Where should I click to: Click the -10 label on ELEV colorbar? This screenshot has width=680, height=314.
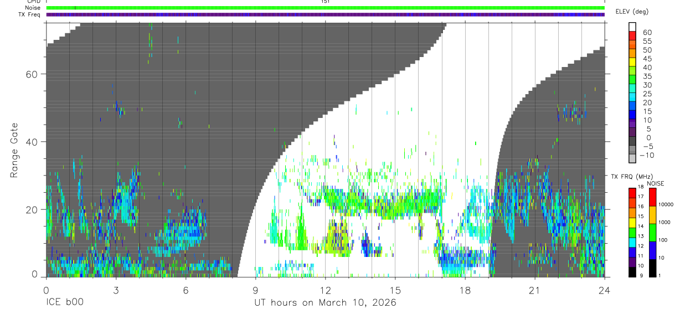point(647,155)
